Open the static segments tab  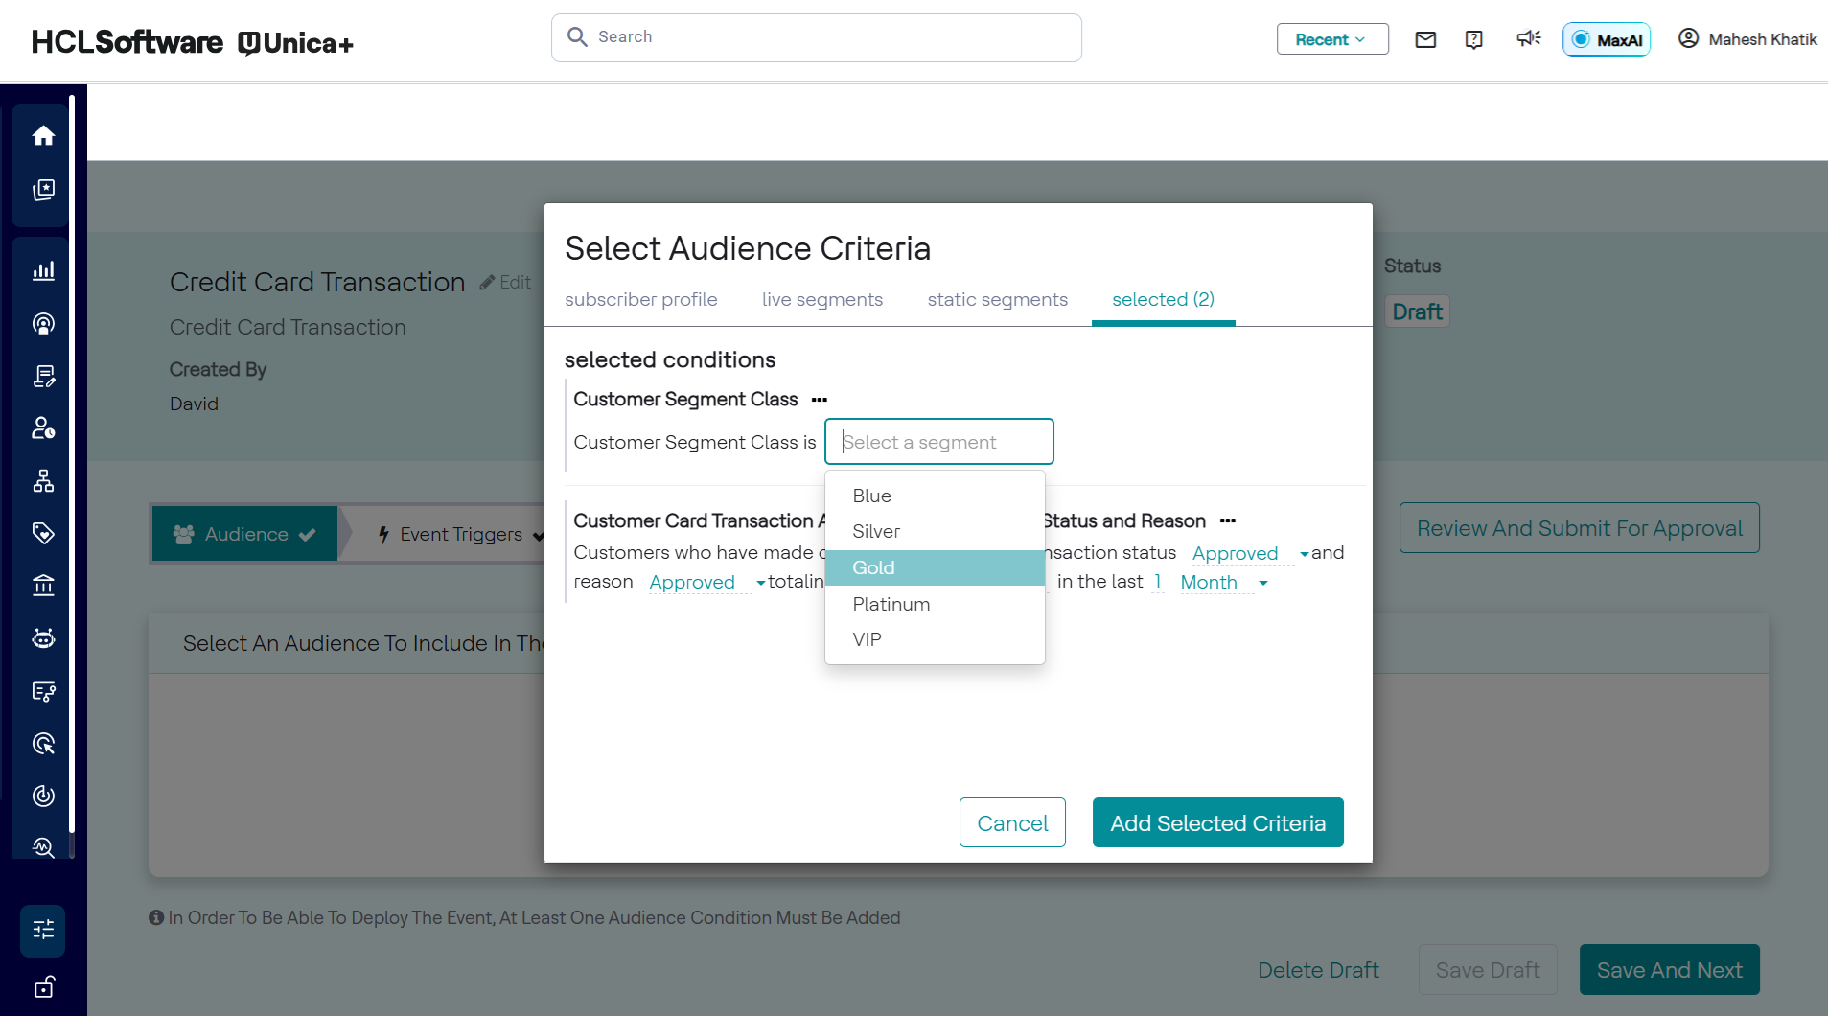pyautogui.click(x=997, y=300)
